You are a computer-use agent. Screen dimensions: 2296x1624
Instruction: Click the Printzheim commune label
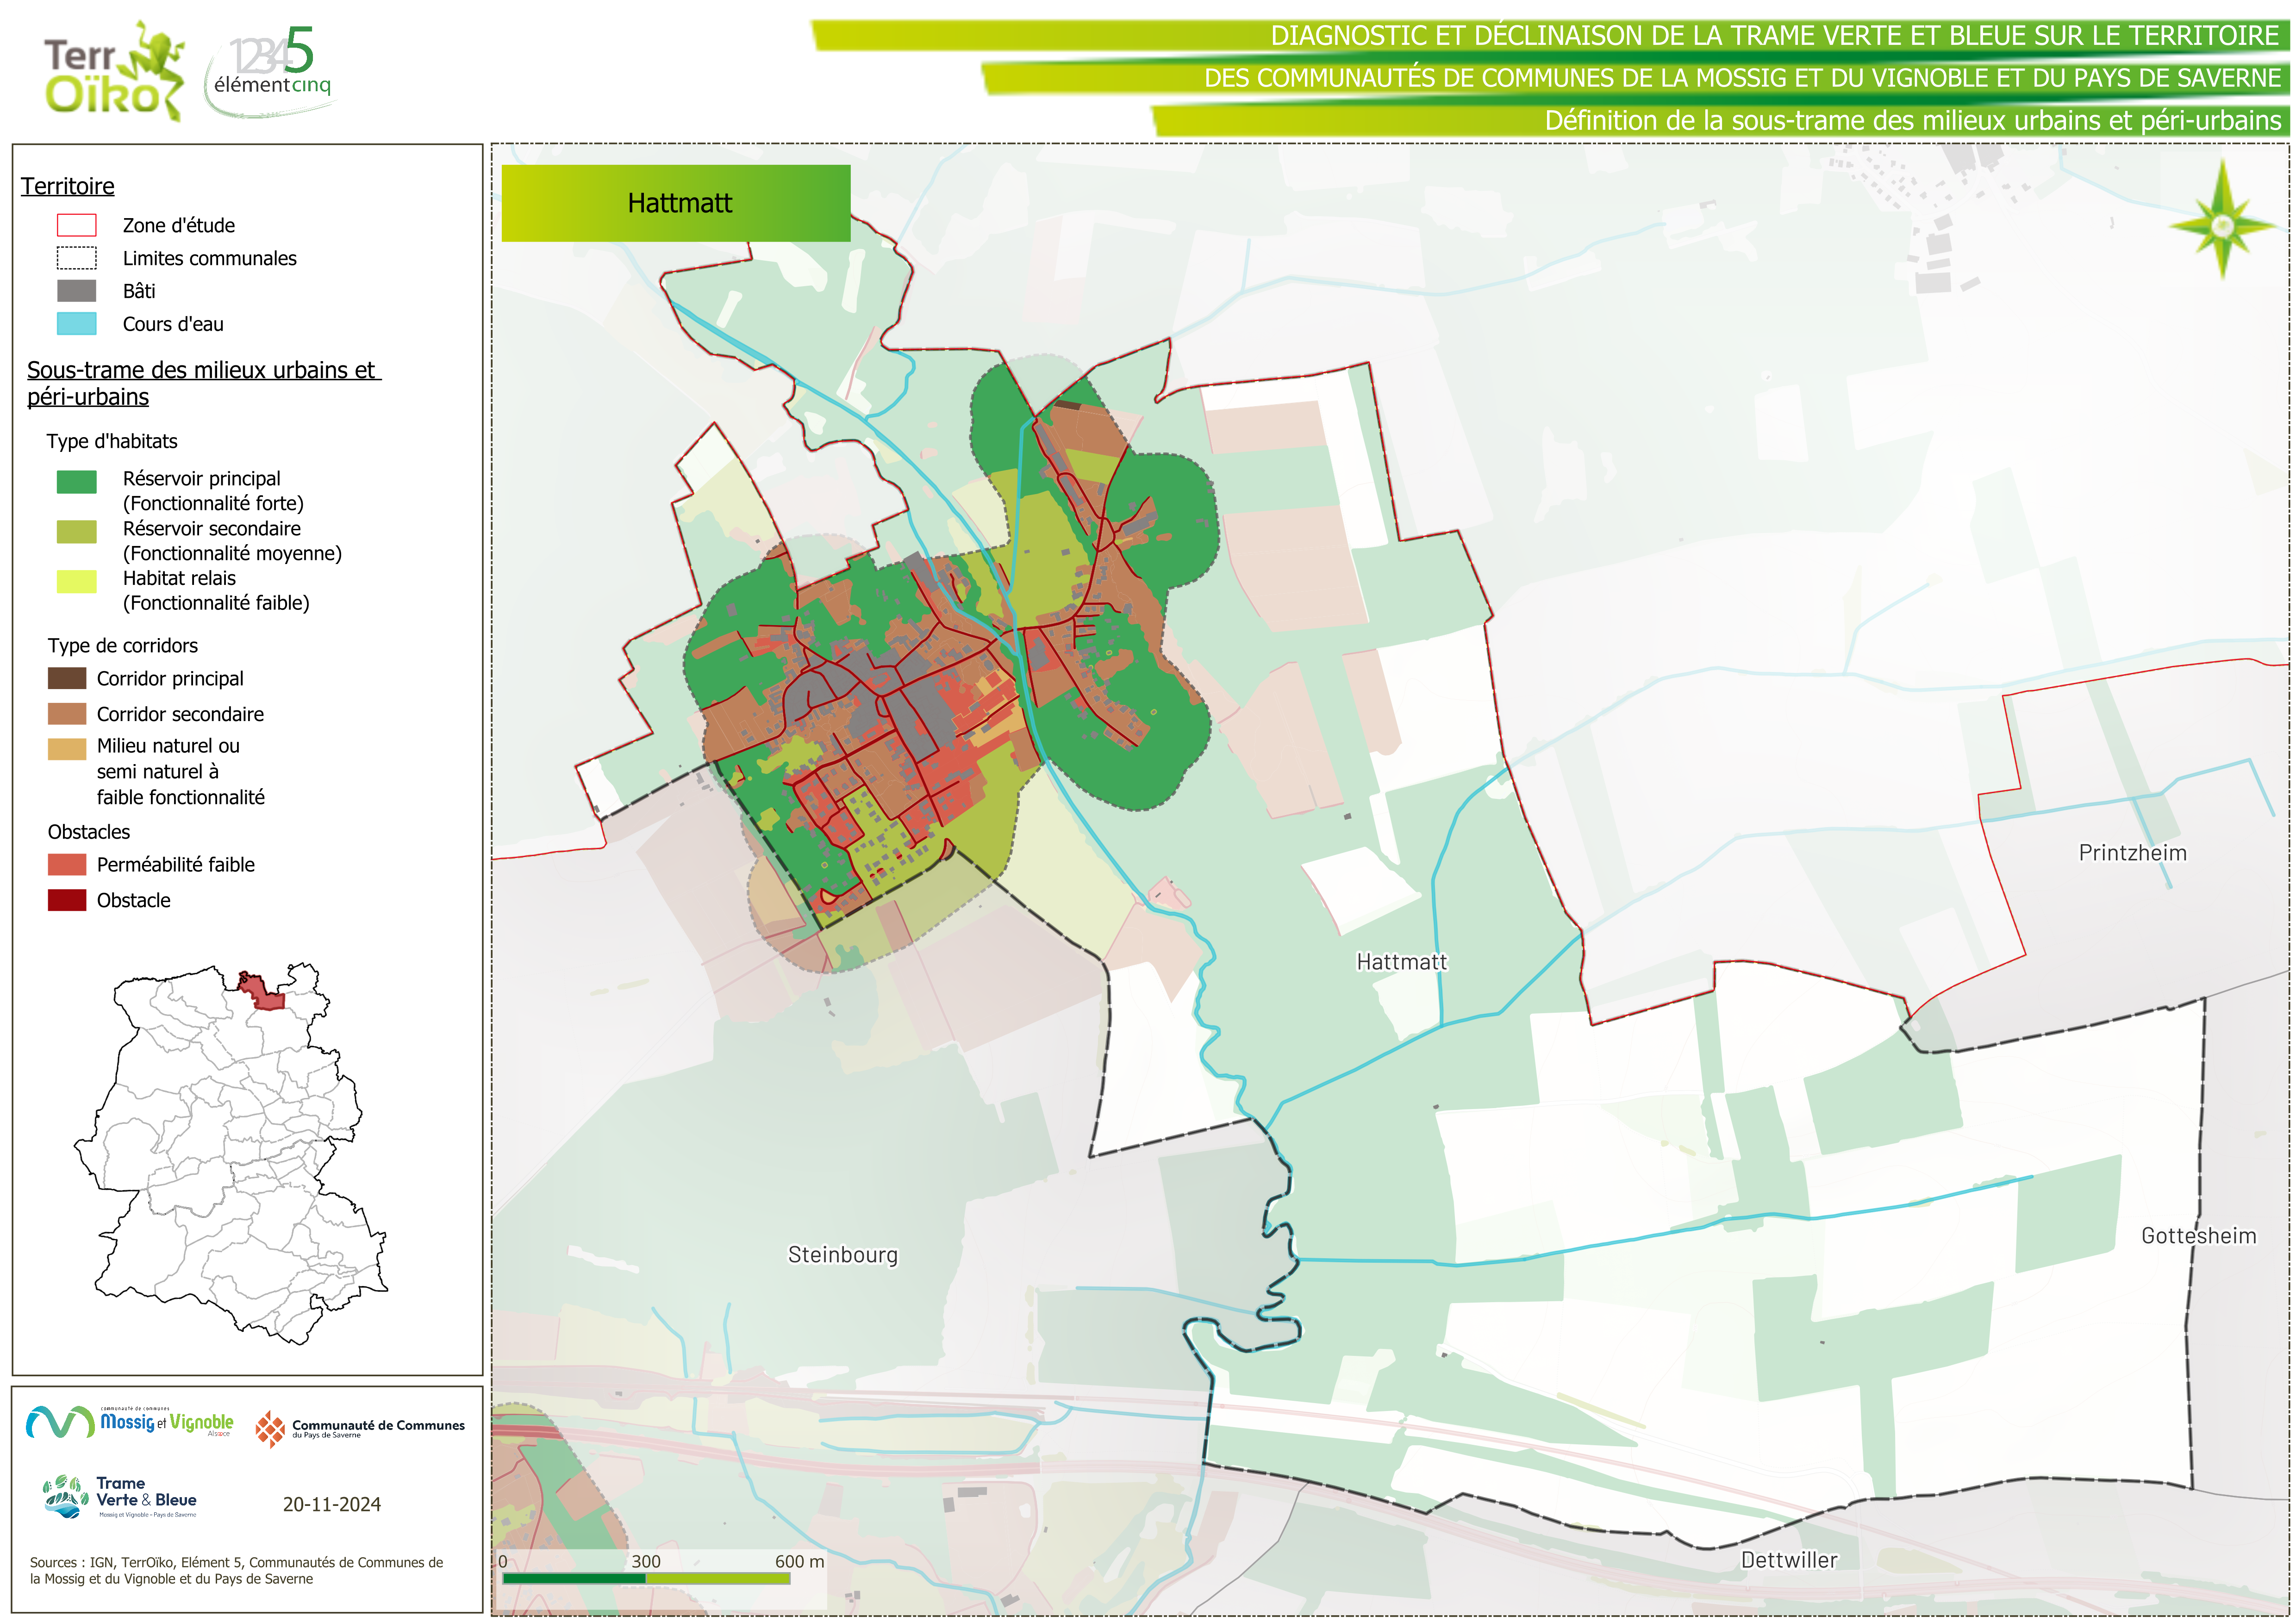2132,853
